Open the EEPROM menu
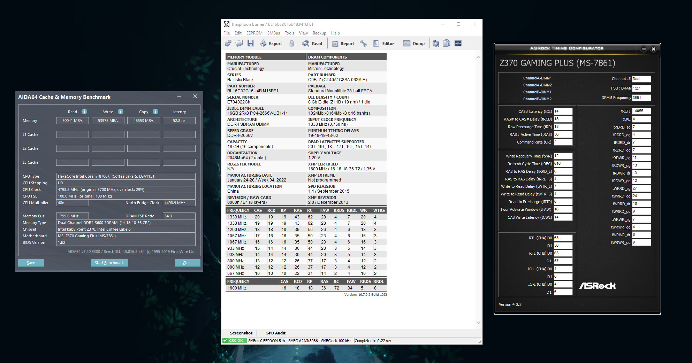Viewport: 692px width, 363px height. tap(254, 33)
